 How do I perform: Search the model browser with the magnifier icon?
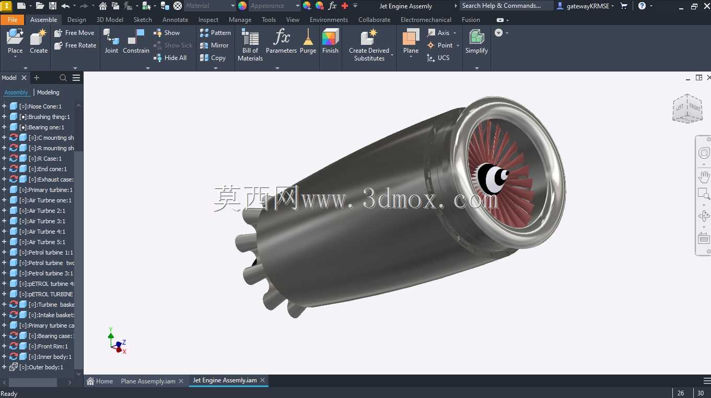point(63,78)
